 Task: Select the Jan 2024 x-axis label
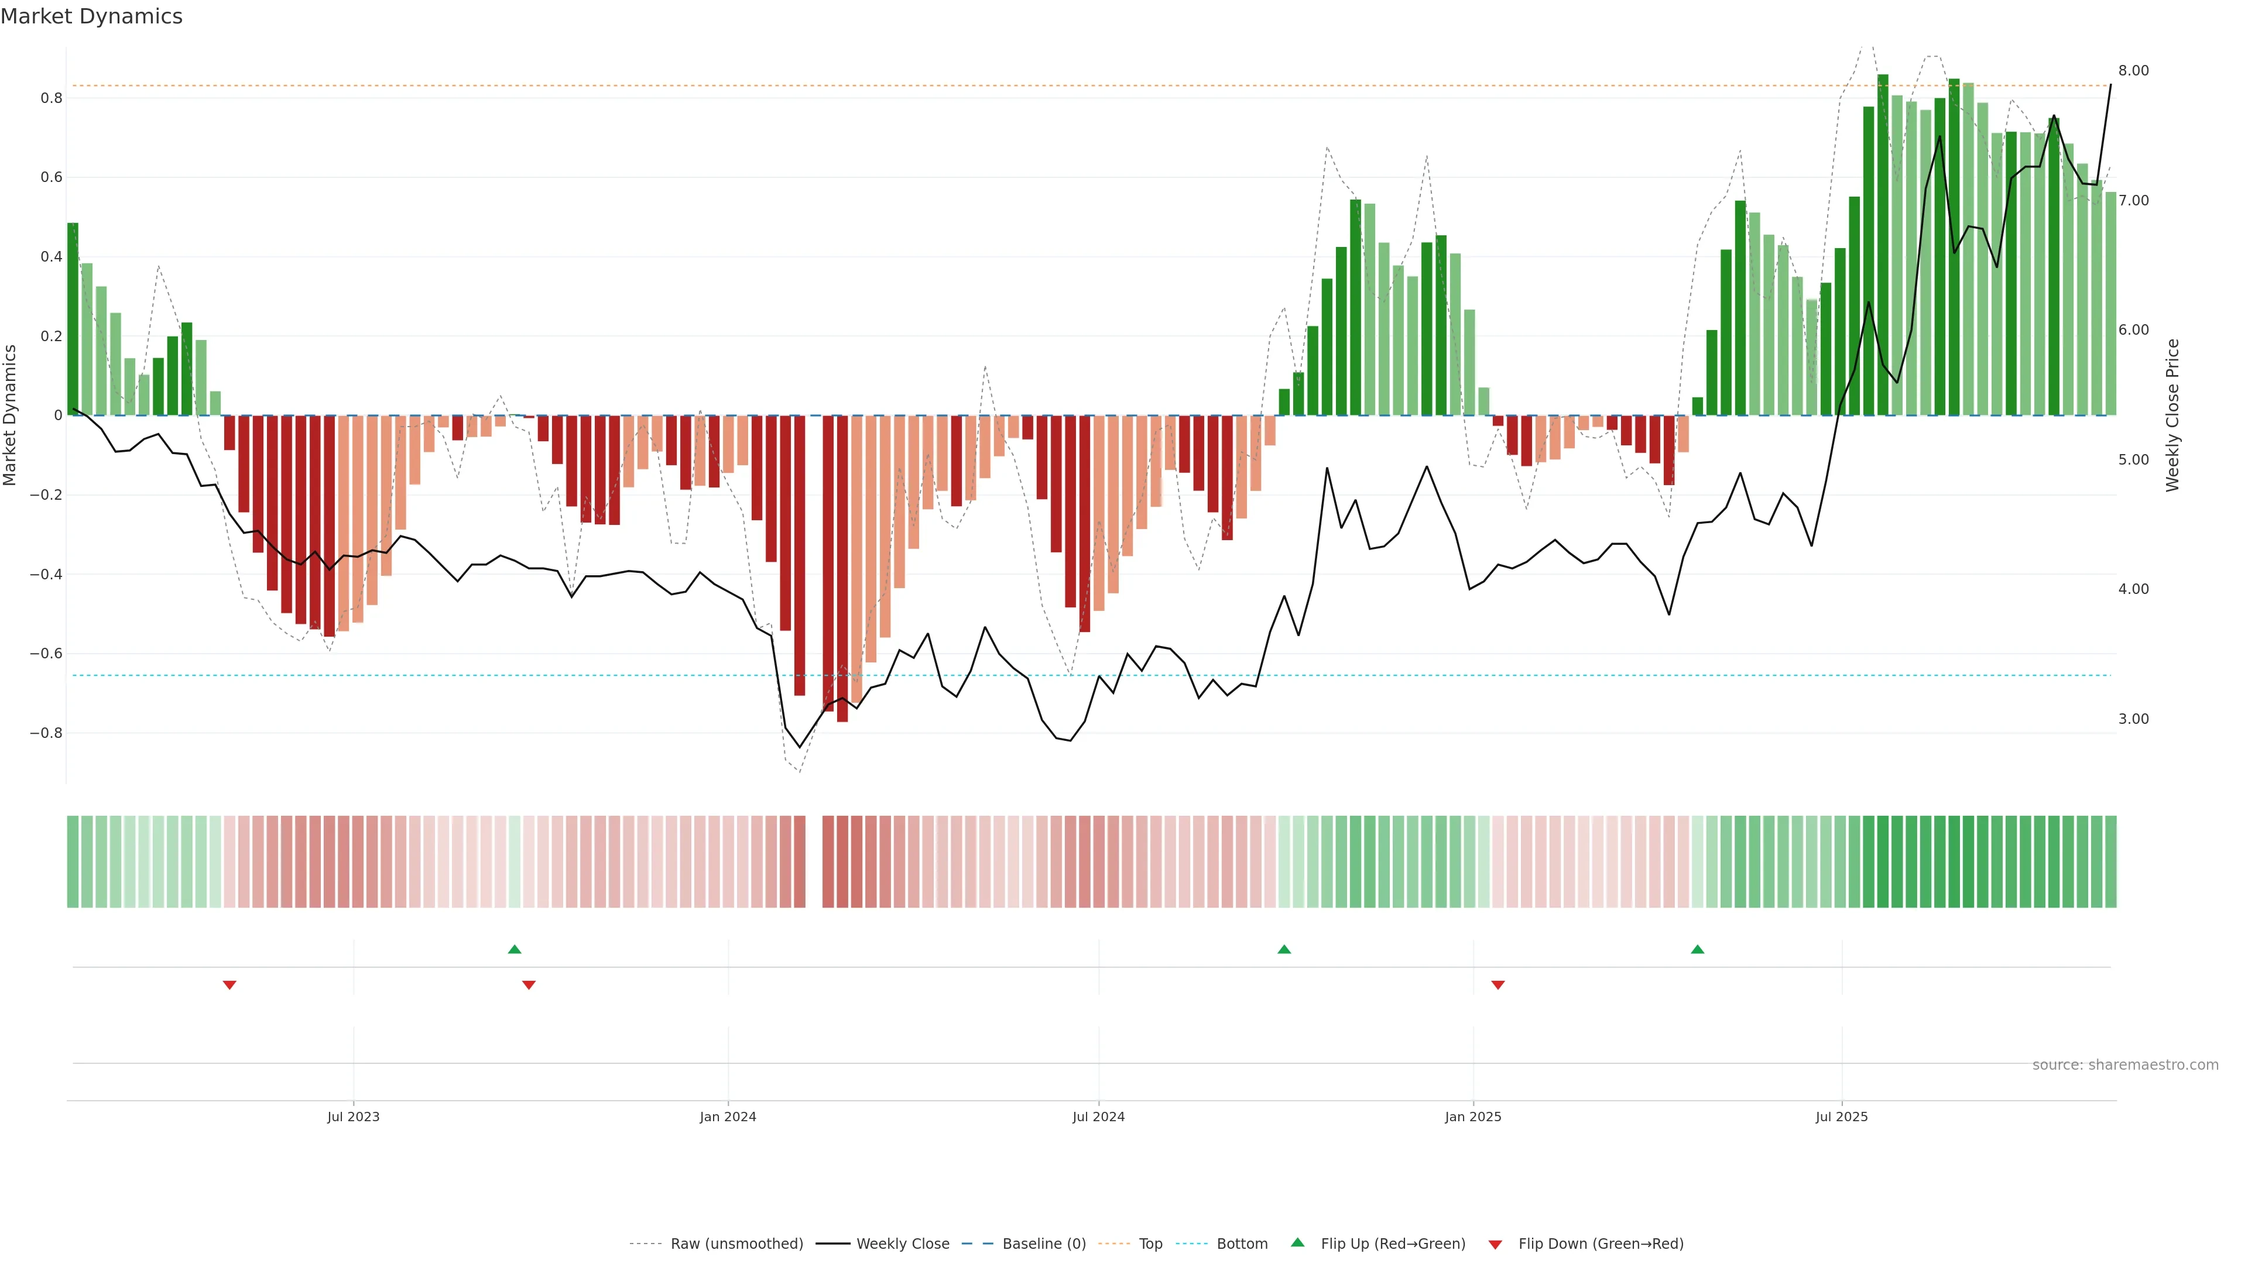(x=728, y=1117)
